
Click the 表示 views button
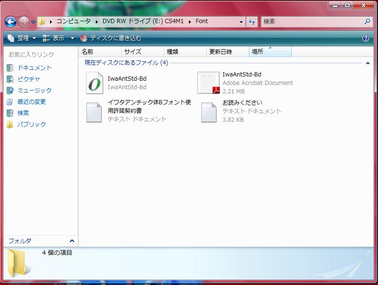tap(53, 38)
